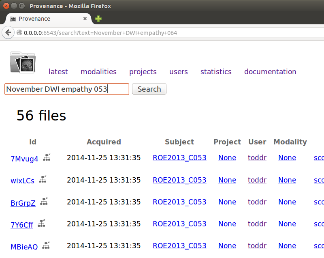Open the users page
Image resolution: width=324 pixels, height=258 pixels.
click(179, 71)
